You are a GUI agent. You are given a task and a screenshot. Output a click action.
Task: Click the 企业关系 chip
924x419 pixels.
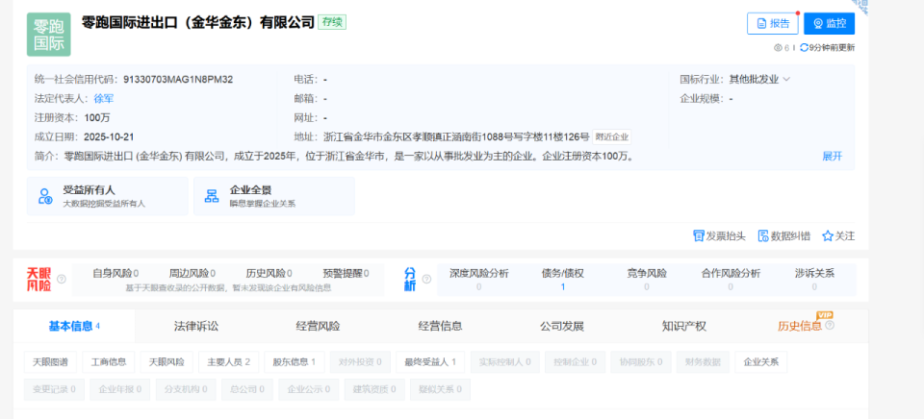tap(760, 362)
